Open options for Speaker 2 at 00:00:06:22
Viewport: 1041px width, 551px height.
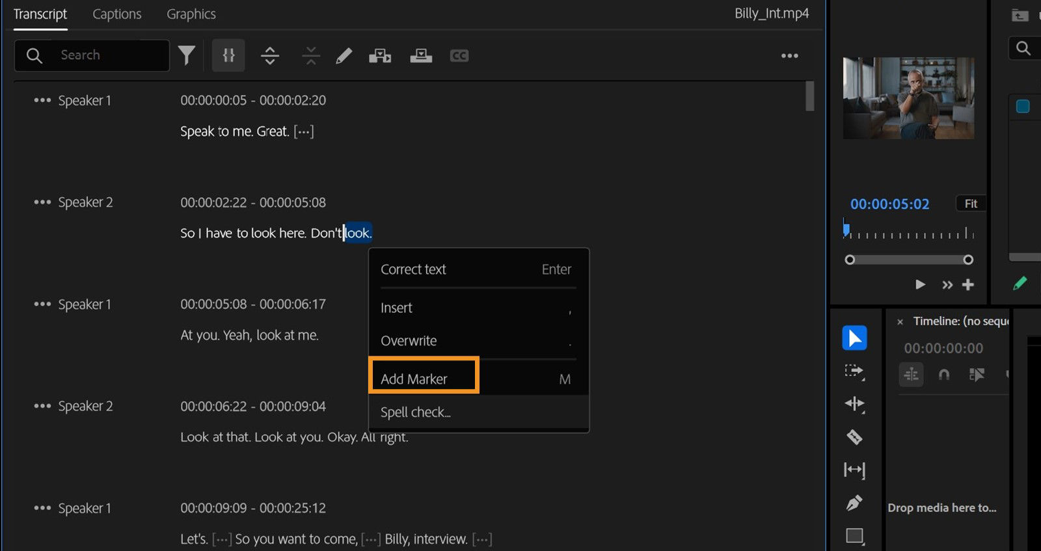[x=42, y=406]
